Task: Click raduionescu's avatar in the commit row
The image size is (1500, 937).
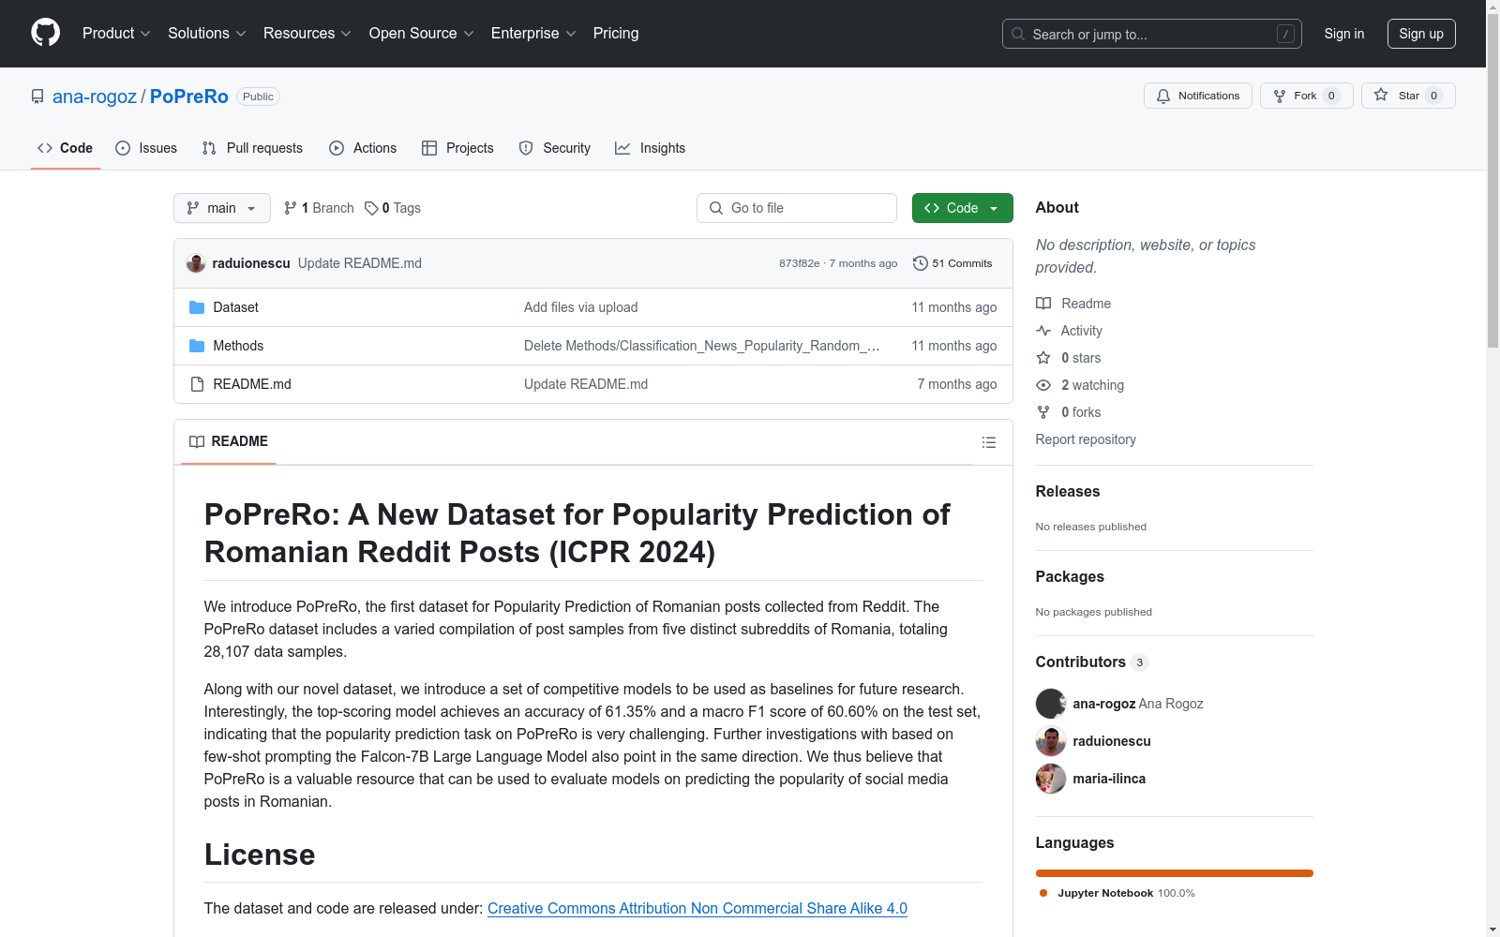Action: coord(196,263)
